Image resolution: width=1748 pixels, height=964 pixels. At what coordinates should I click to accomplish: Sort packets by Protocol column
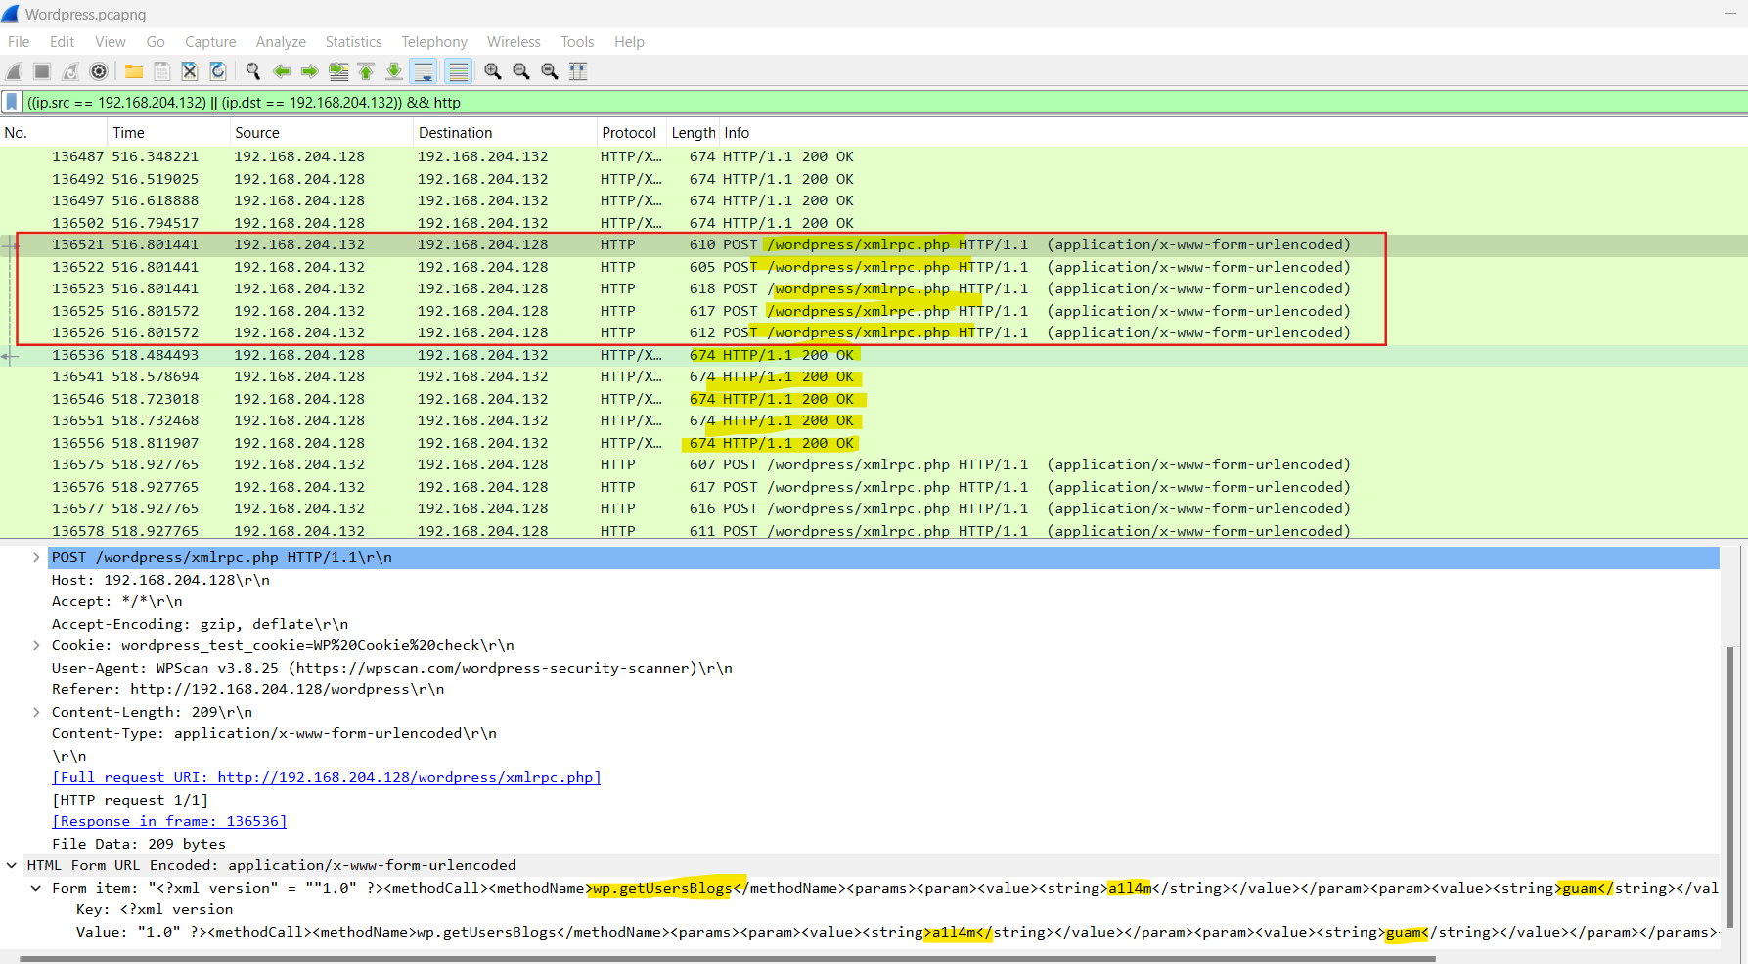click(x=631, y=133)
